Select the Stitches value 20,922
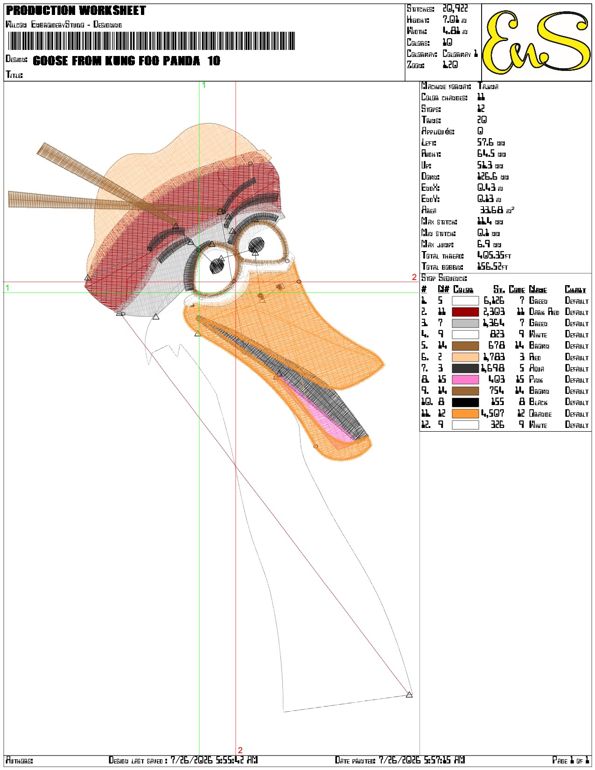Screen dimensions: 595x770 coord(455,8)
